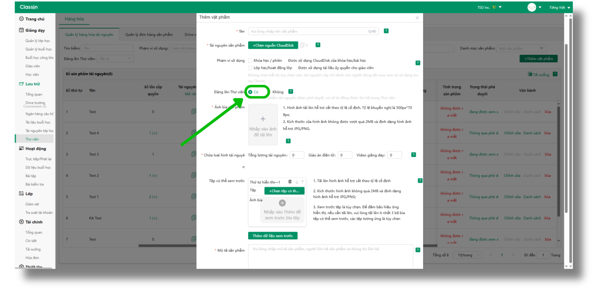Check the Khóa học / phiên checkbox
This screenshot has height=291, width=607.
250,61
